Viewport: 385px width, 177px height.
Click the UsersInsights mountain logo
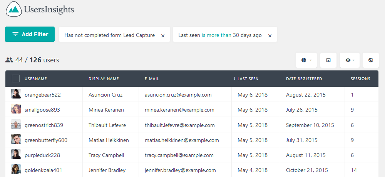click(x=14, y=9)
